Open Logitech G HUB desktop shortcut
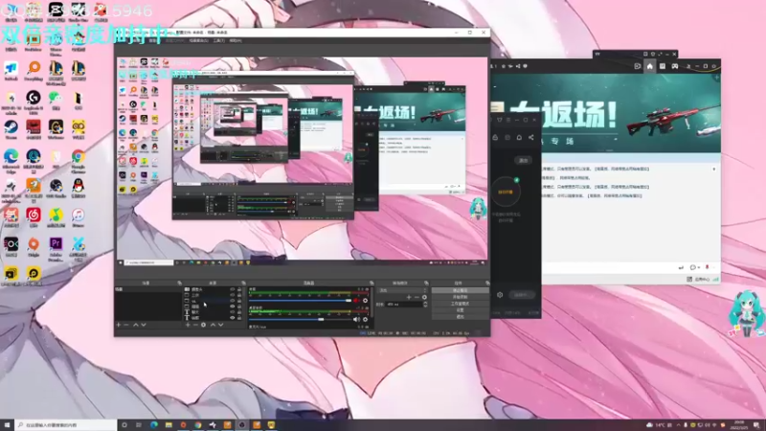Viewport: 766px width, 431px height. tap(34, 101)
